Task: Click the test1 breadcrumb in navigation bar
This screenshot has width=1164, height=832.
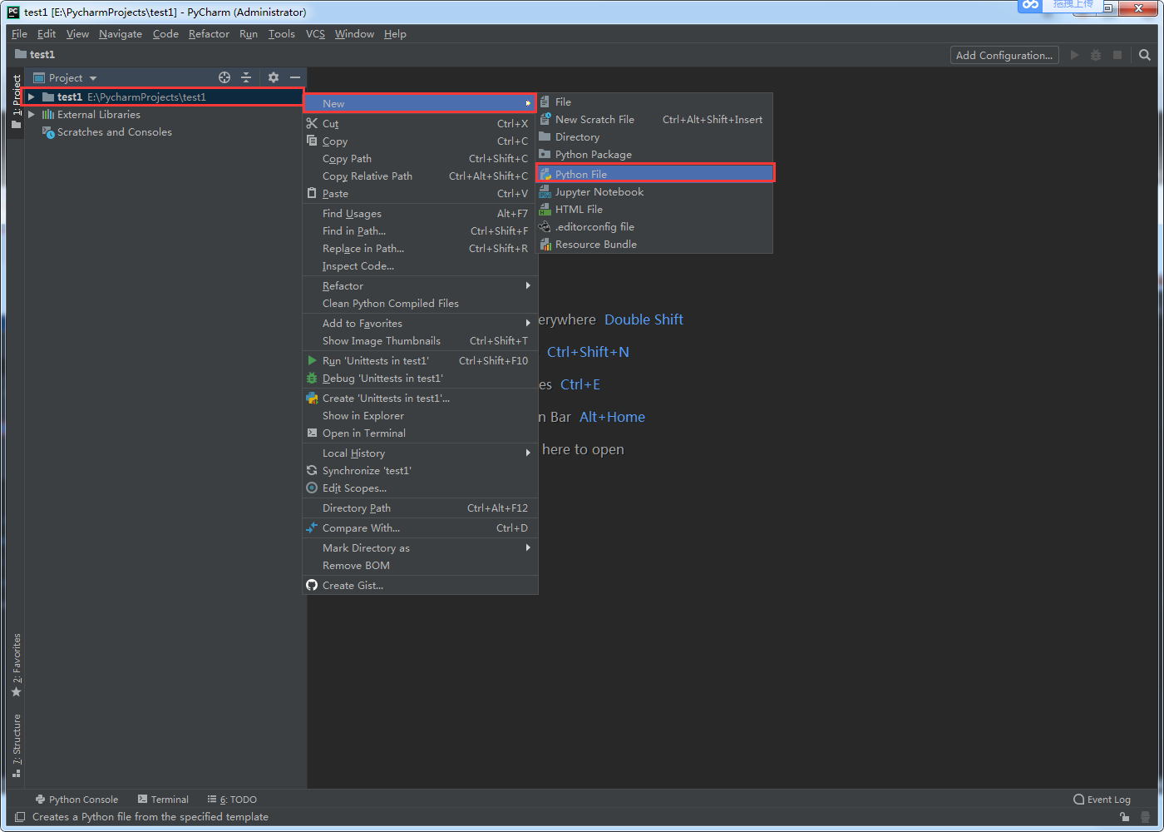Action: 35,54
